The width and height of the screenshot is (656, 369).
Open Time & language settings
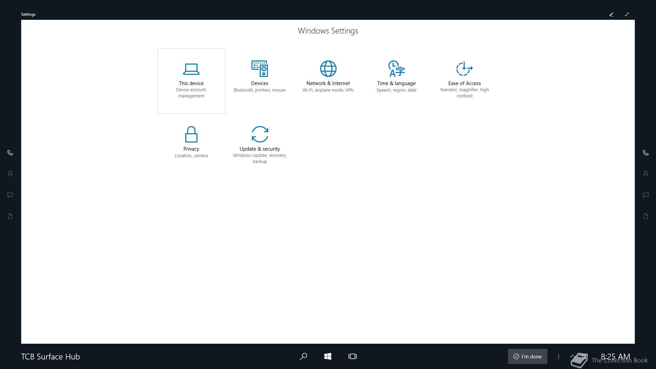tap(396, 81)
